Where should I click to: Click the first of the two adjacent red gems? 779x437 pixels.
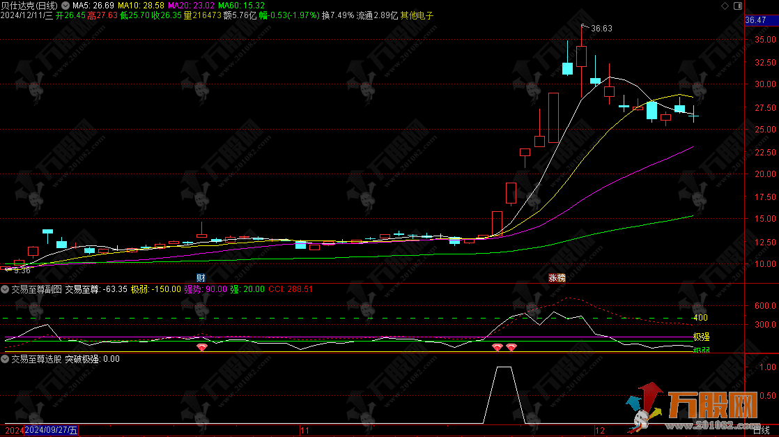498,347
